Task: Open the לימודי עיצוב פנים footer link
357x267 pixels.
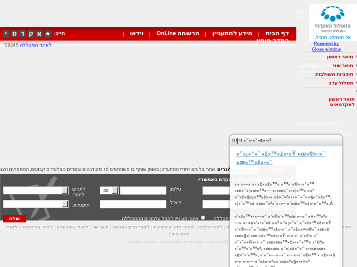Action: pyautogui.click(x=72, y=227)
